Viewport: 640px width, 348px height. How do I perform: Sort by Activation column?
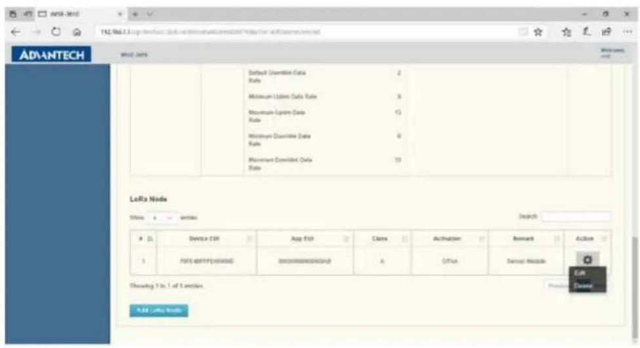(x=450, y=239)
